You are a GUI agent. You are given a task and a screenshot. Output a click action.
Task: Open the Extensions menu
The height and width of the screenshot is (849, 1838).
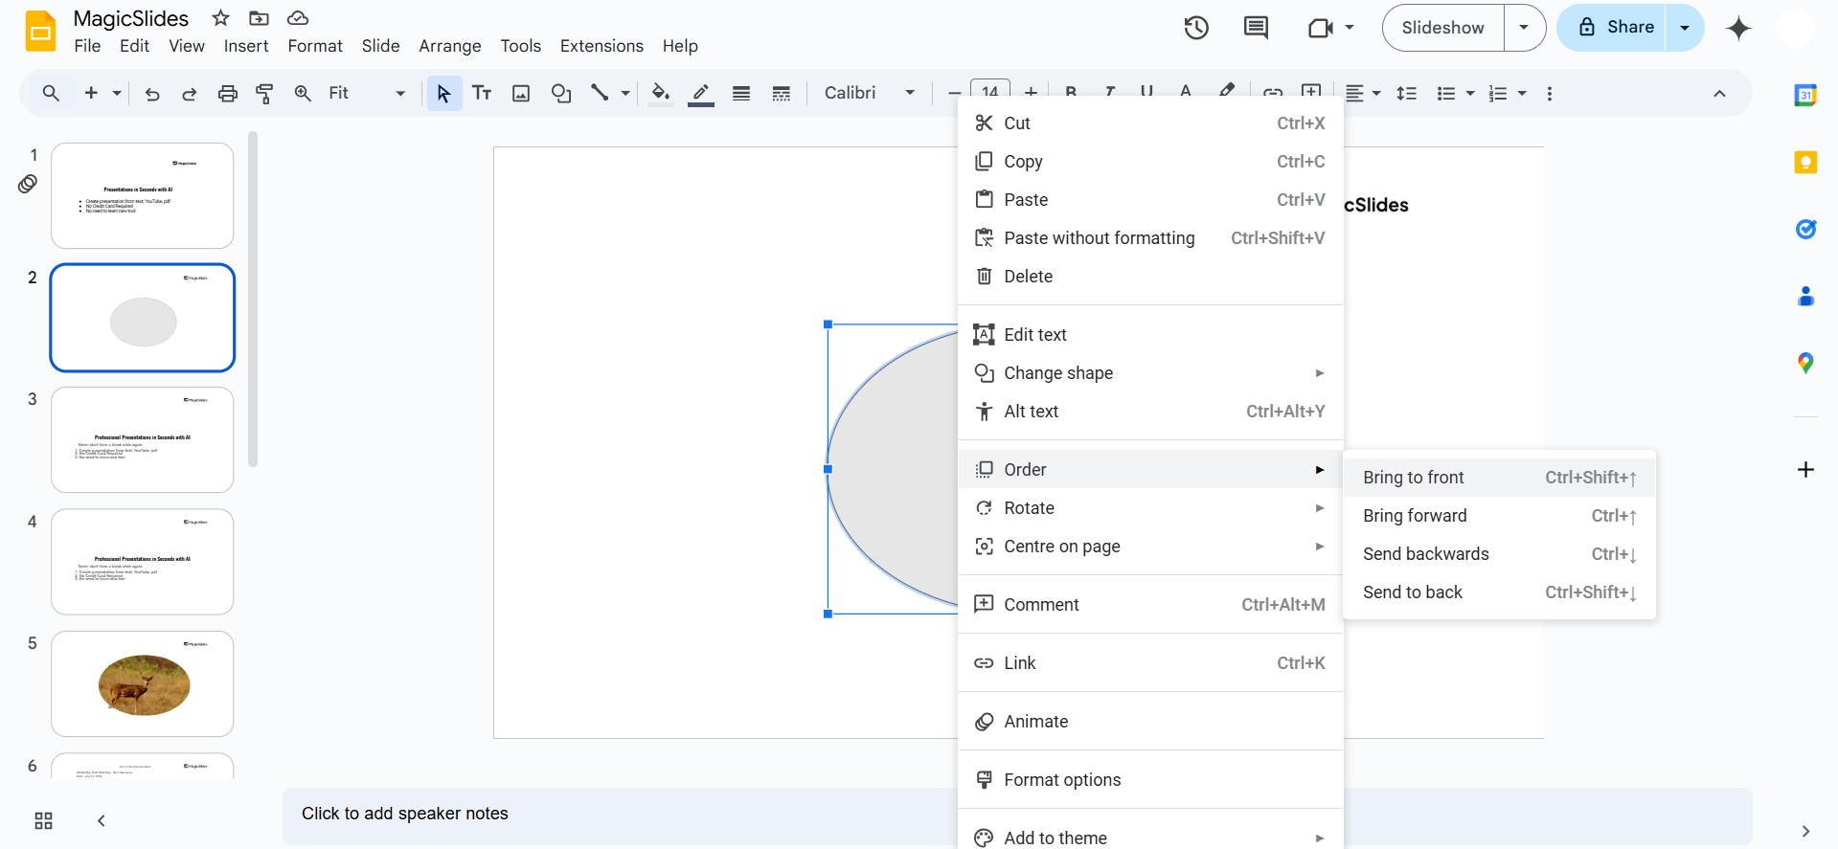[x=601, y=46]
